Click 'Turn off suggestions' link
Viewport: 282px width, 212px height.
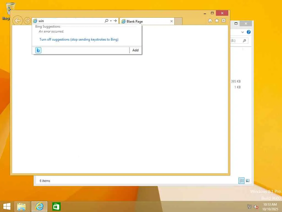click(79, 39)
